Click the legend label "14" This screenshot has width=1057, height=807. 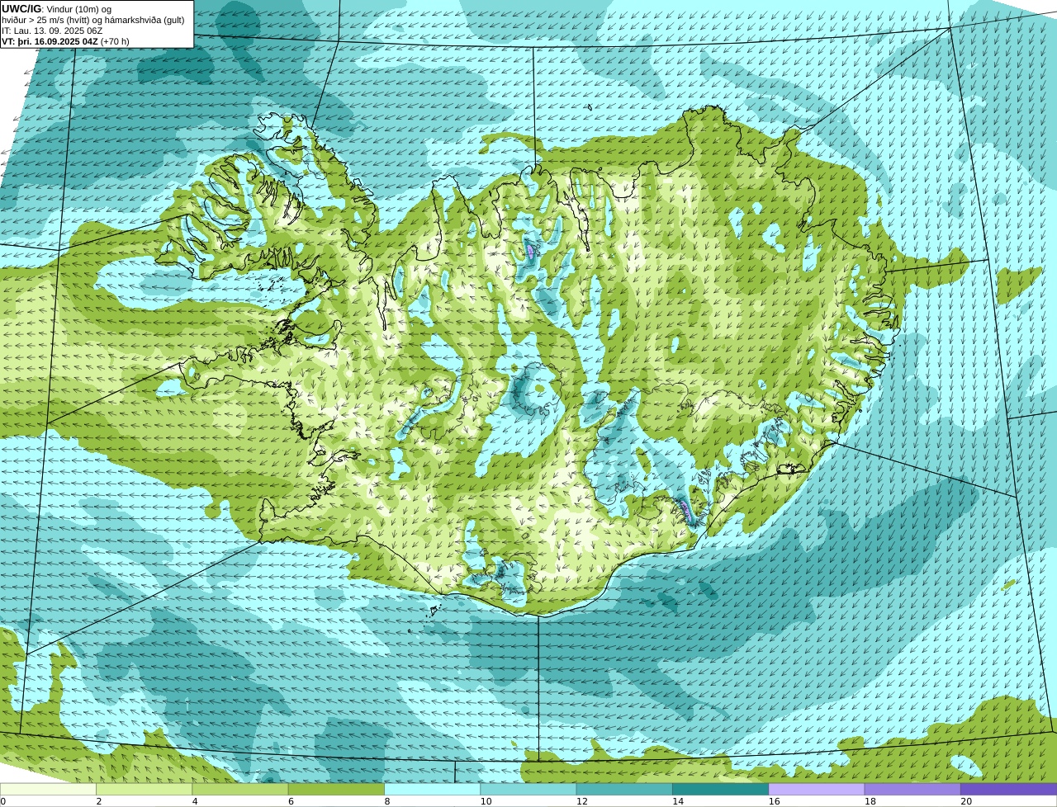coord(678,801)
